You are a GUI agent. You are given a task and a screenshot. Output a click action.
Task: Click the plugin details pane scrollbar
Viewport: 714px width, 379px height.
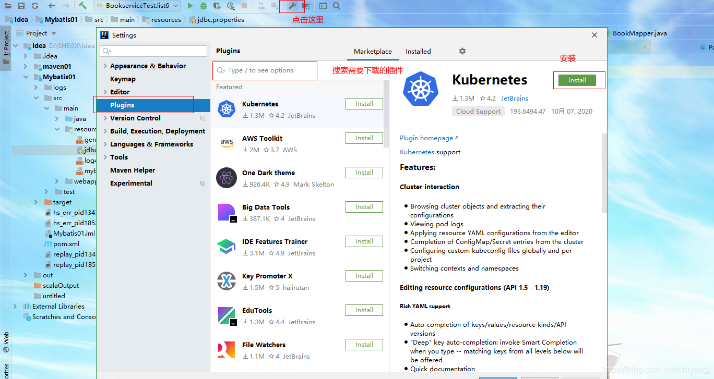(x=604, y=173)
